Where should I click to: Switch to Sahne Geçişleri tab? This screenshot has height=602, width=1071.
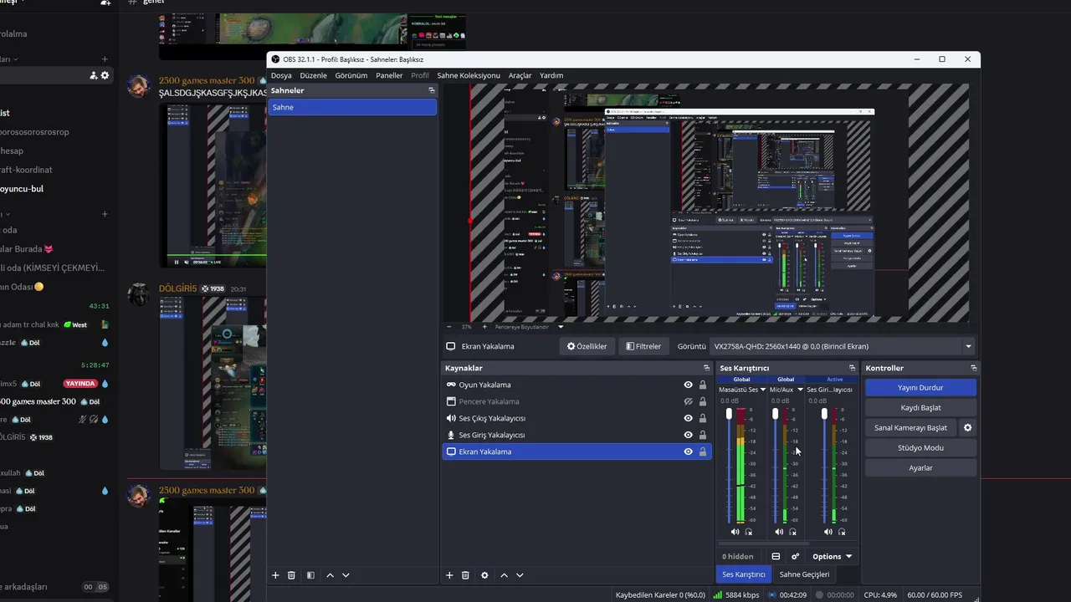click(x=804, y=574)
